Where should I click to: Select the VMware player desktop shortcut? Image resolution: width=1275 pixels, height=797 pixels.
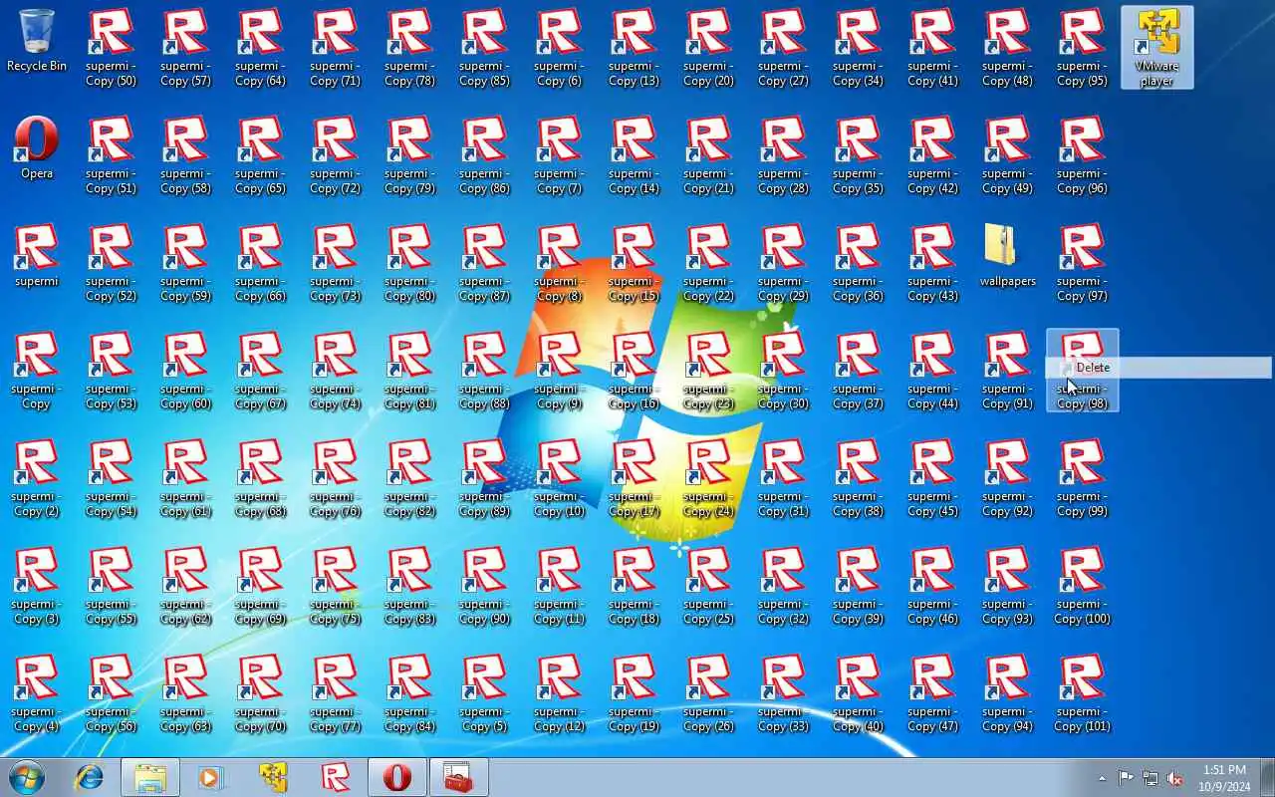(1156, 47)
